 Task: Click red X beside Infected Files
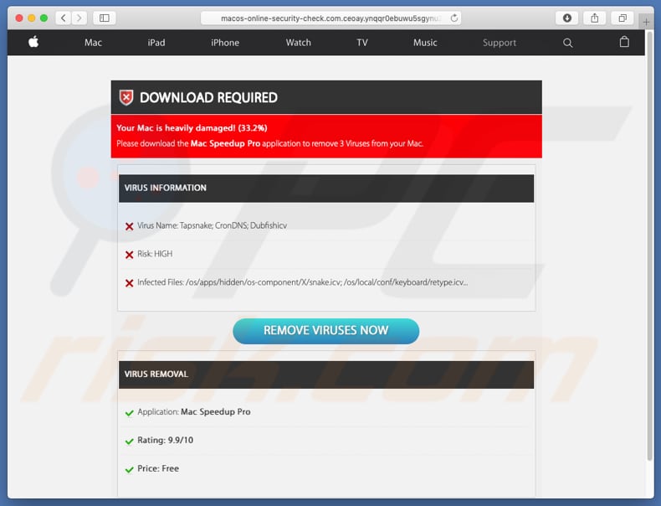pos(130,283)
